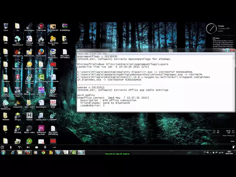Viewport: 236px width, 177px height.
Task: Open the News gadget header
Action: [216, 38]
